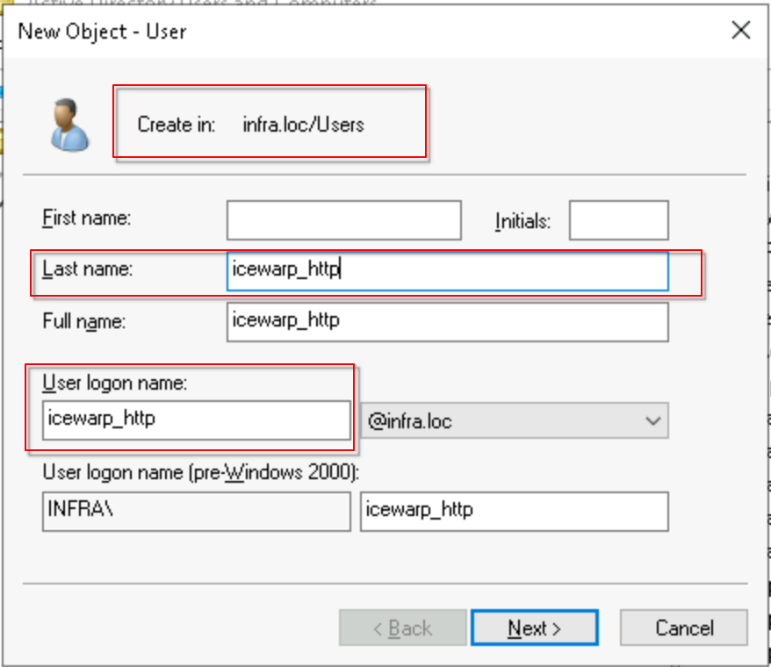Click the User logon name input box

[196, 420]
